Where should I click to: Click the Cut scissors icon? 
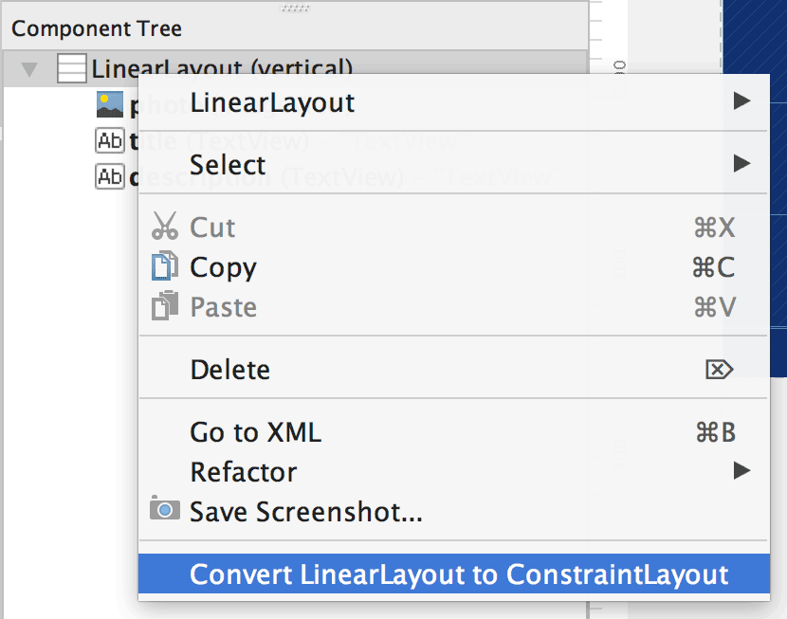(x=164, y=228)
